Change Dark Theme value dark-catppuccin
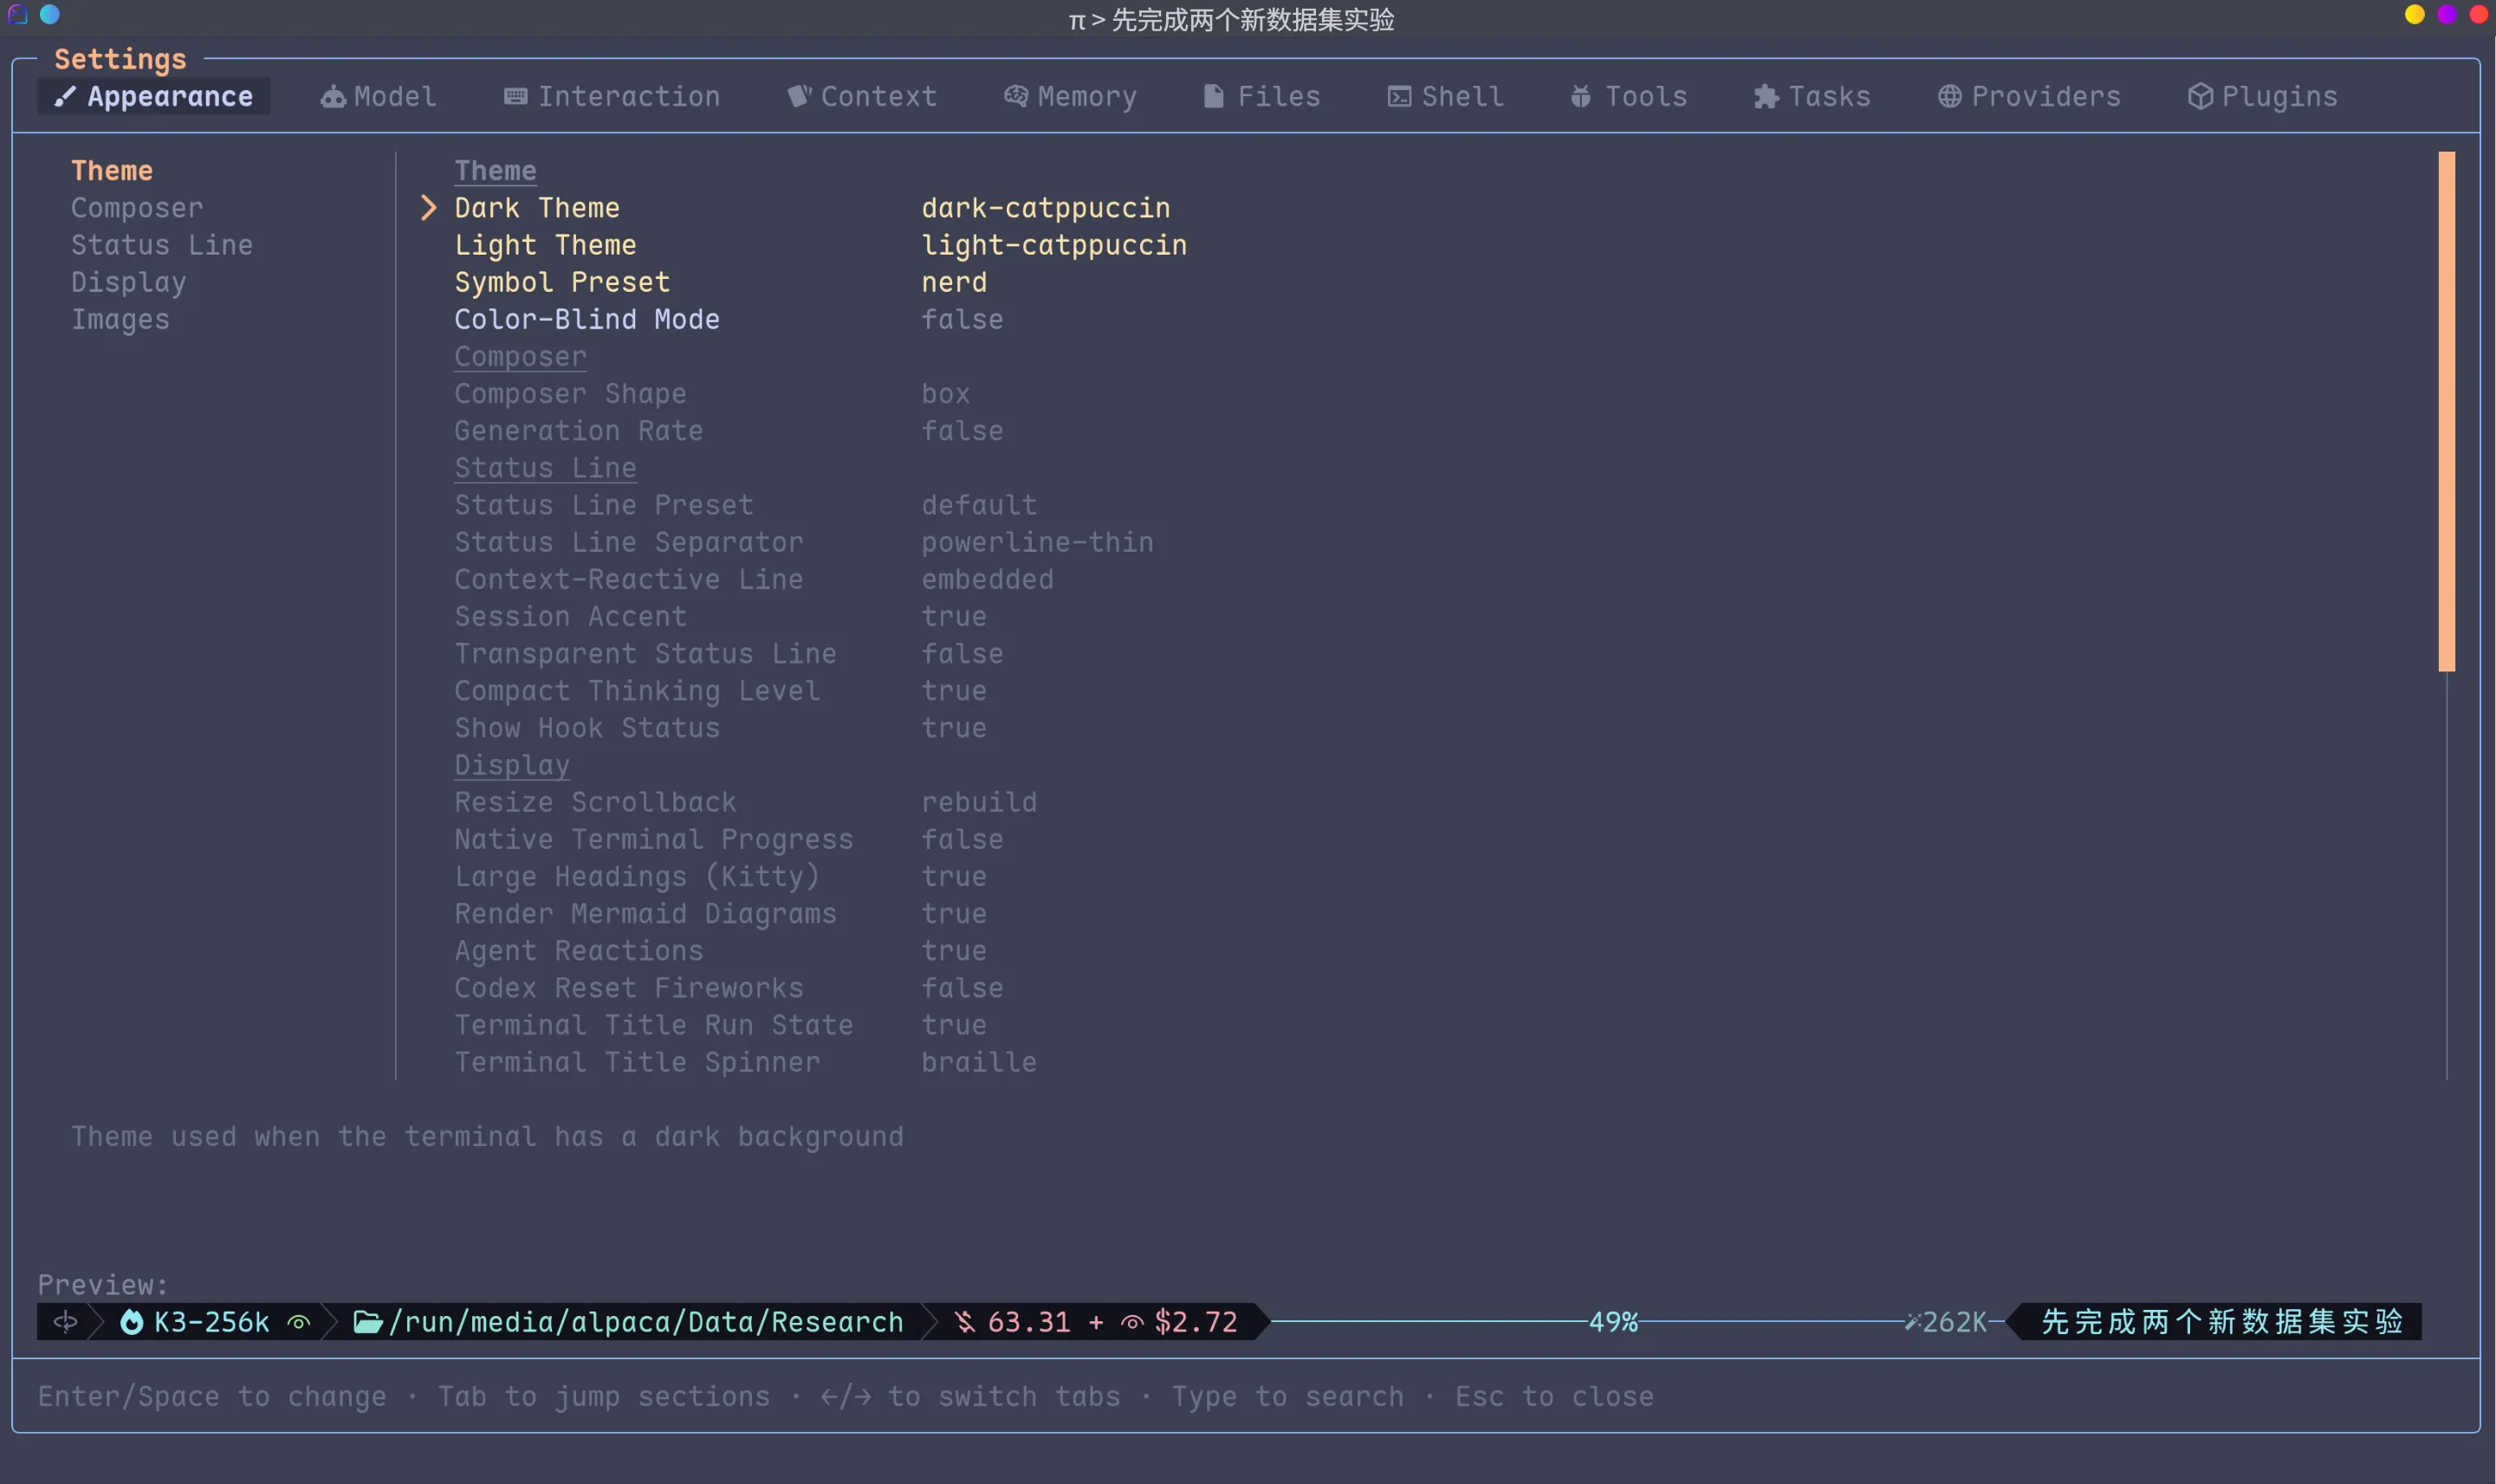This screenshot has width=2496, height=1484. pos(1045,208)
